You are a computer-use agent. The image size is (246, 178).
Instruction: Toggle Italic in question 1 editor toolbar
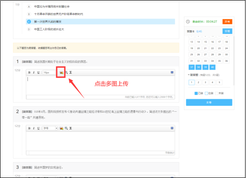click(x=34, y=72)
